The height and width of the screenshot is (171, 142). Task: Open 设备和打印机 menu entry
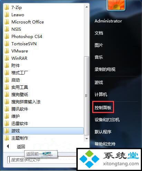click(107, 120)
